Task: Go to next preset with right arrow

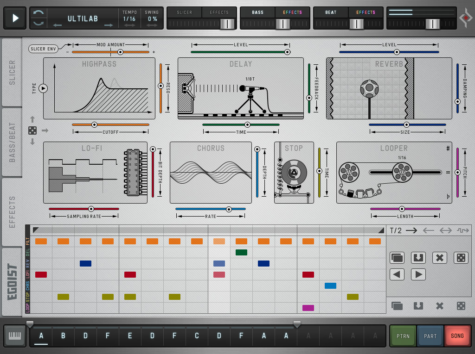Action: (x=109, y=25)
